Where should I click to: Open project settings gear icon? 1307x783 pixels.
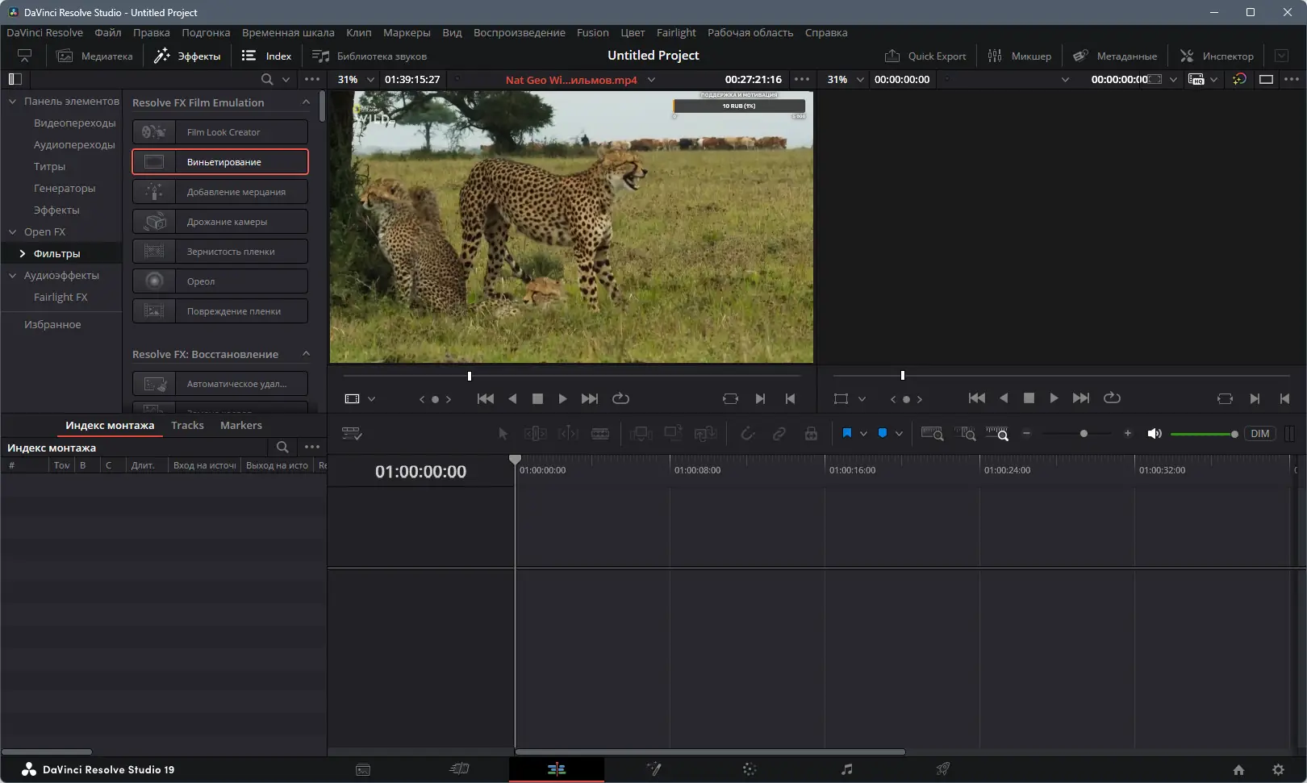tap(1278, 770)
